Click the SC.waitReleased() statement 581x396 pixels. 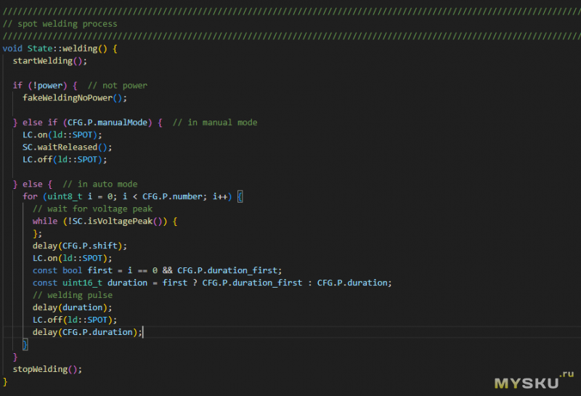59,147
